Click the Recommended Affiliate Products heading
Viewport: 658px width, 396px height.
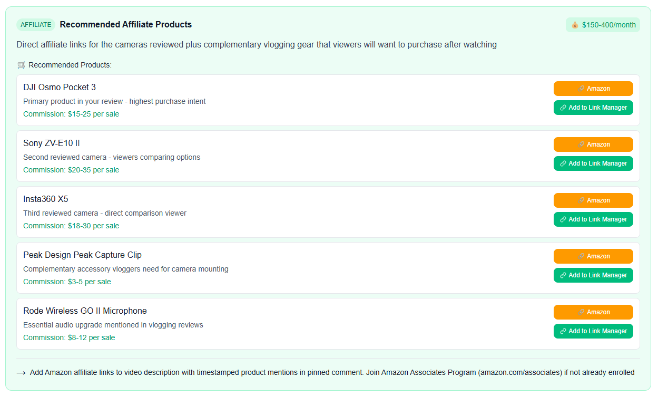pyautogui.click(x=125, y=25)
